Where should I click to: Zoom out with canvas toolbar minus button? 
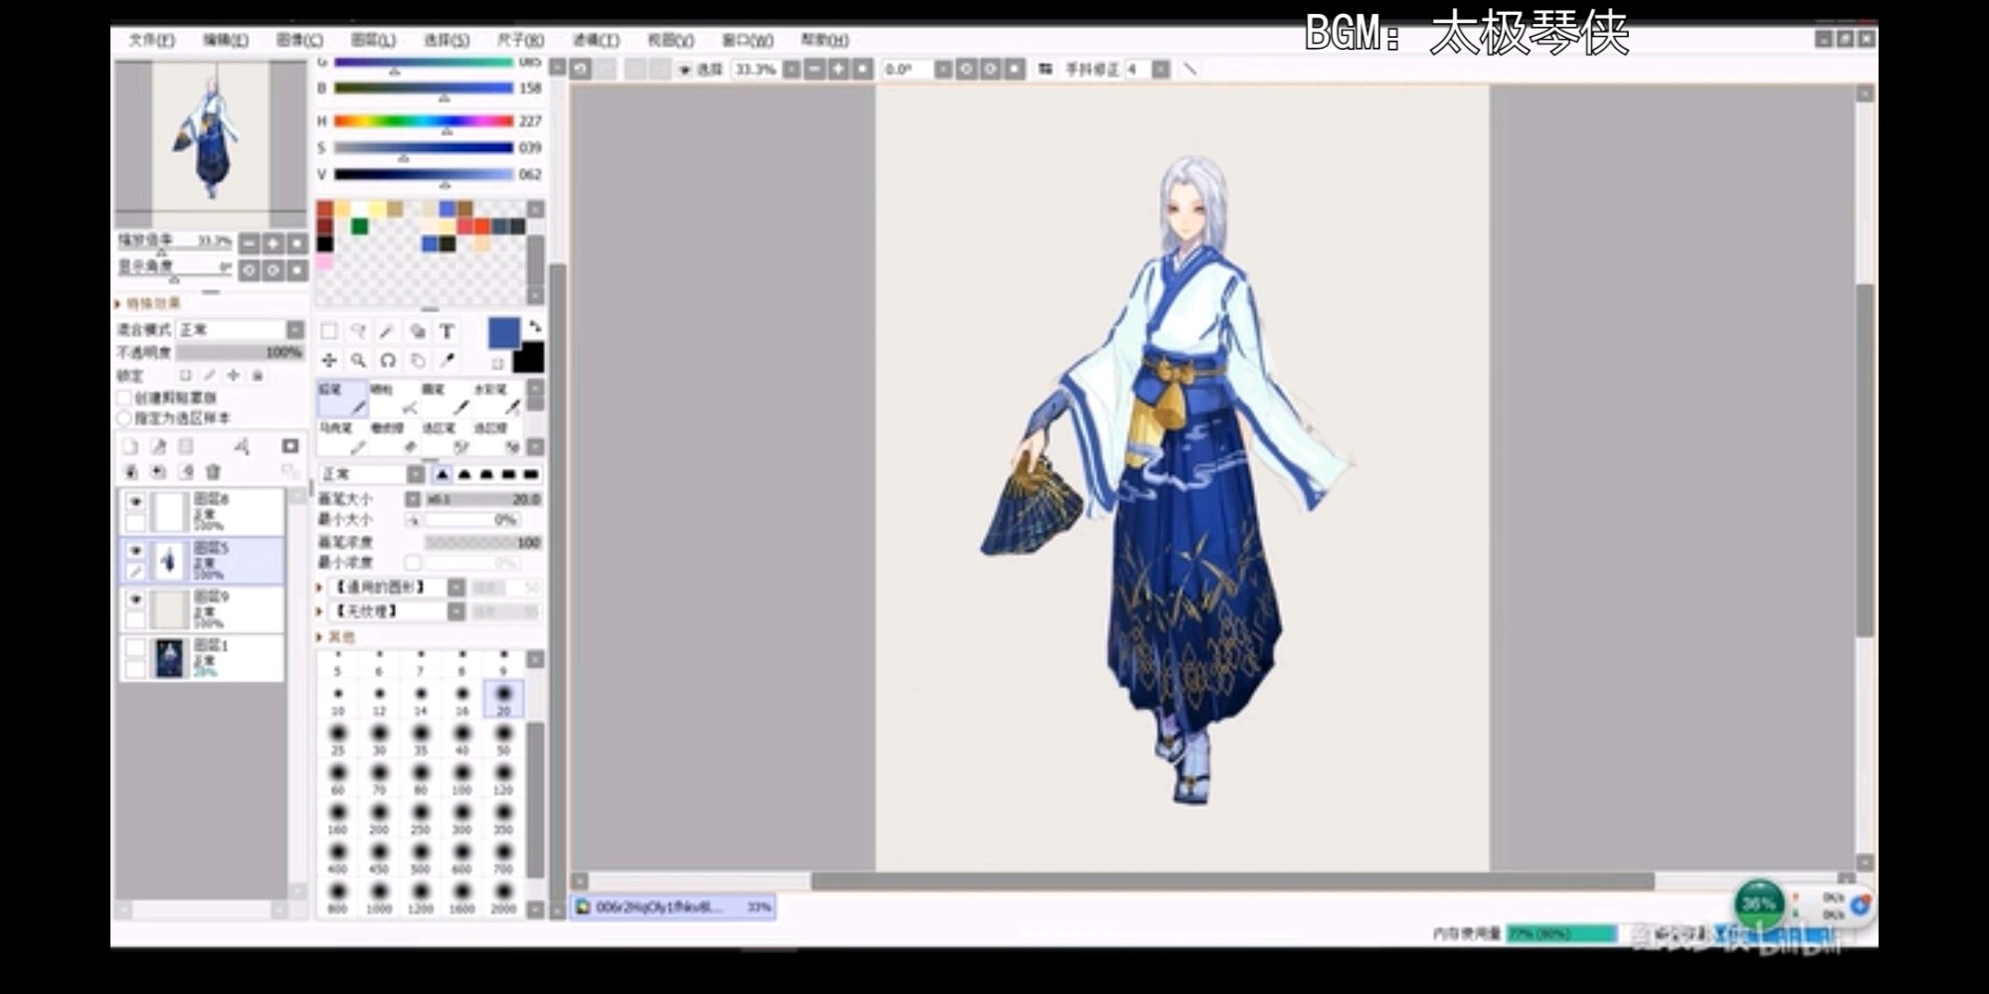(814, 70)
